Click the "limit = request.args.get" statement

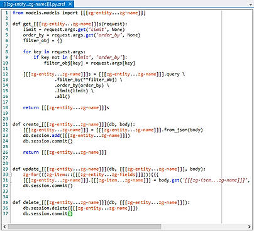point(74,30)
